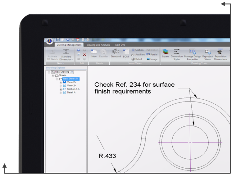
Task: Click Reproject Views
Action: coord(207,55)
